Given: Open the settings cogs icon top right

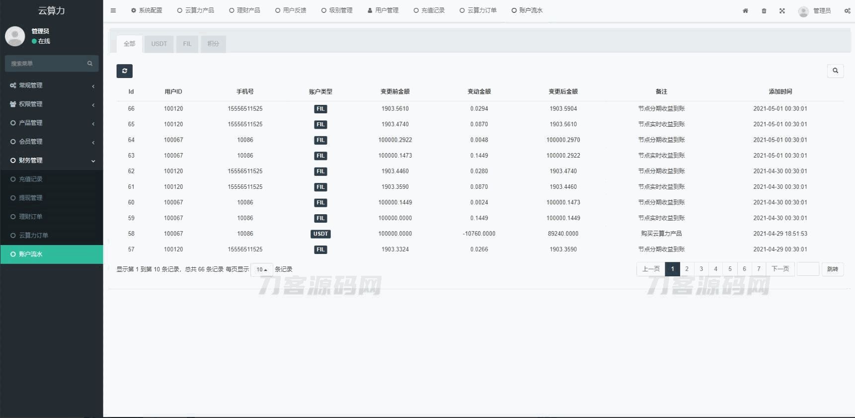Looking at the screenshot, I should click(x=847, y=11).
